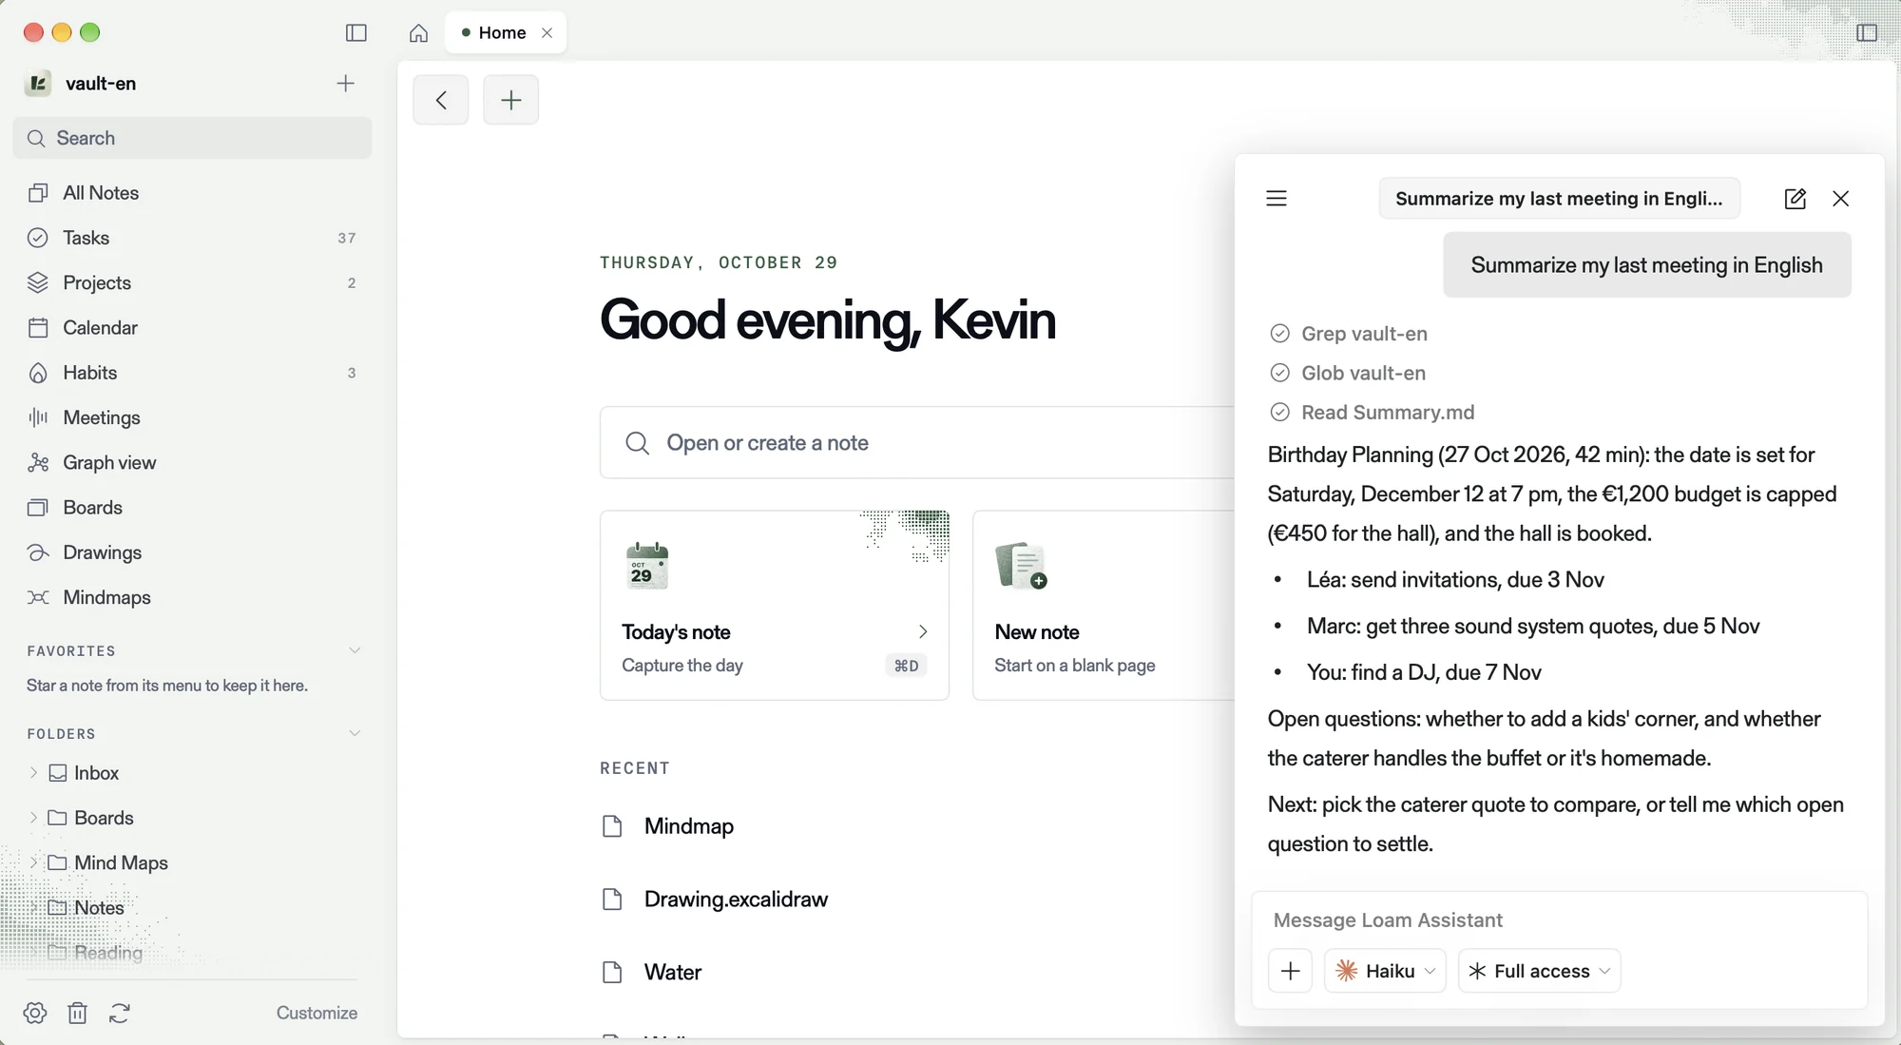Screen dimensions: 1901x1045
Task: Open the home icon in tab bar
Action: pos(418,33)
